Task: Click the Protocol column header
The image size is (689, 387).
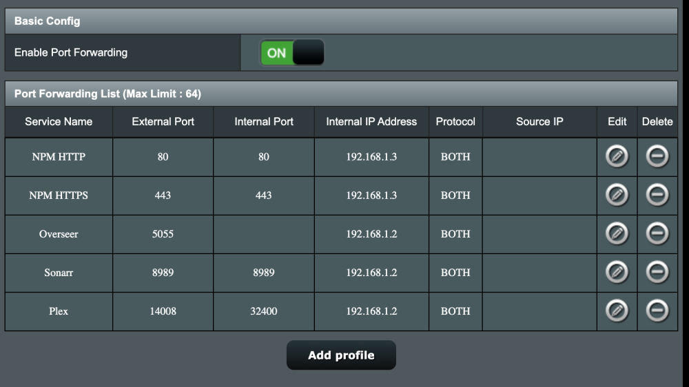Action: (455, 122)
